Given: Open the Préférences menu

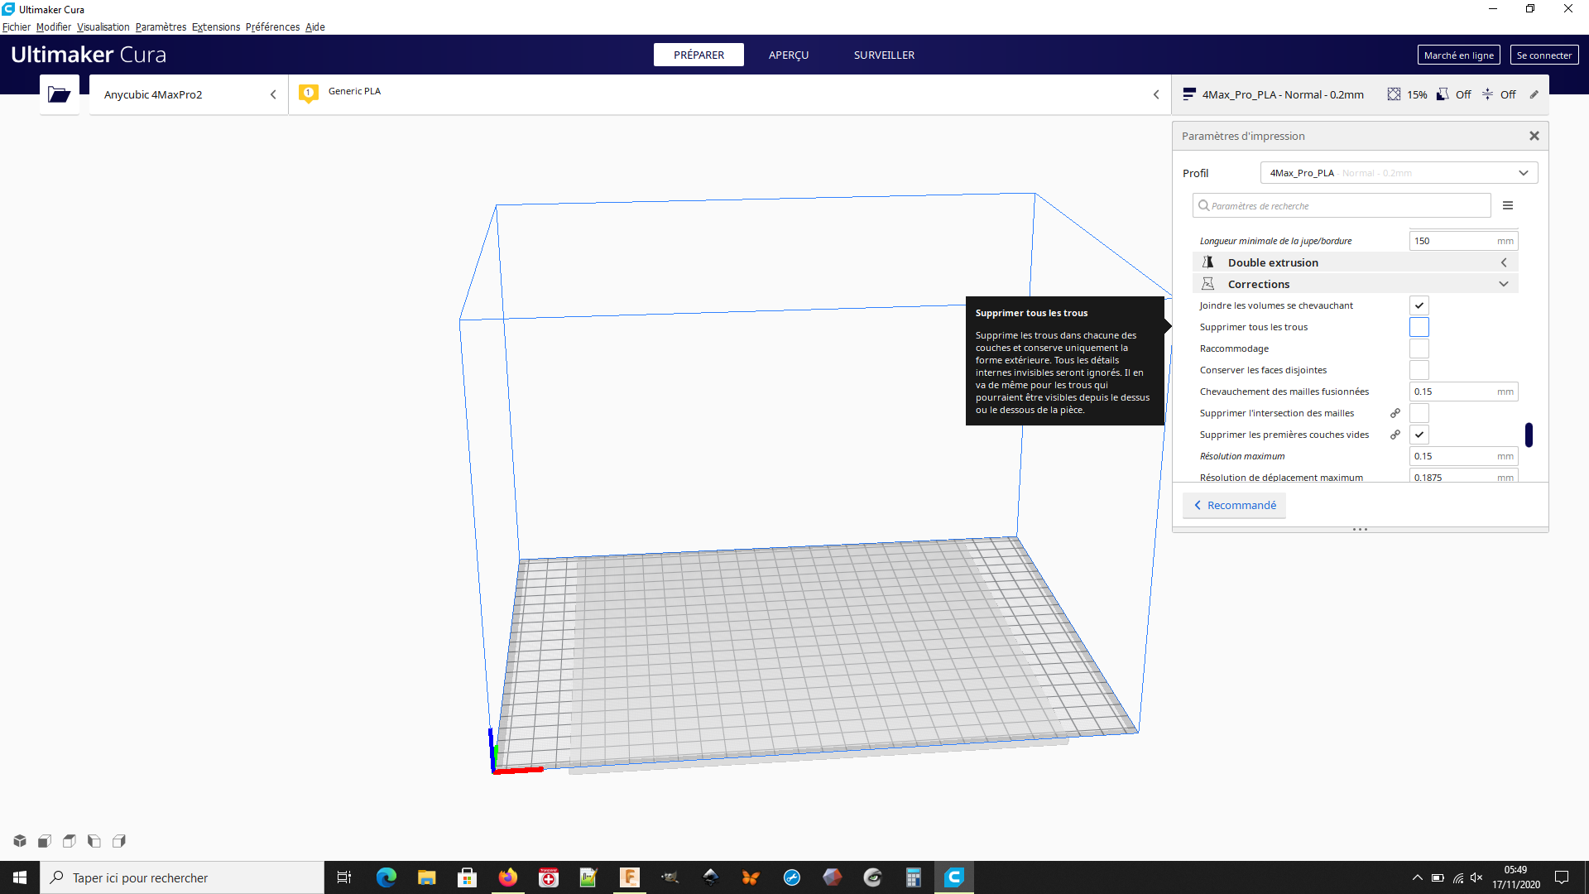Looking at the screenshot, I should (x=272, y=27).
